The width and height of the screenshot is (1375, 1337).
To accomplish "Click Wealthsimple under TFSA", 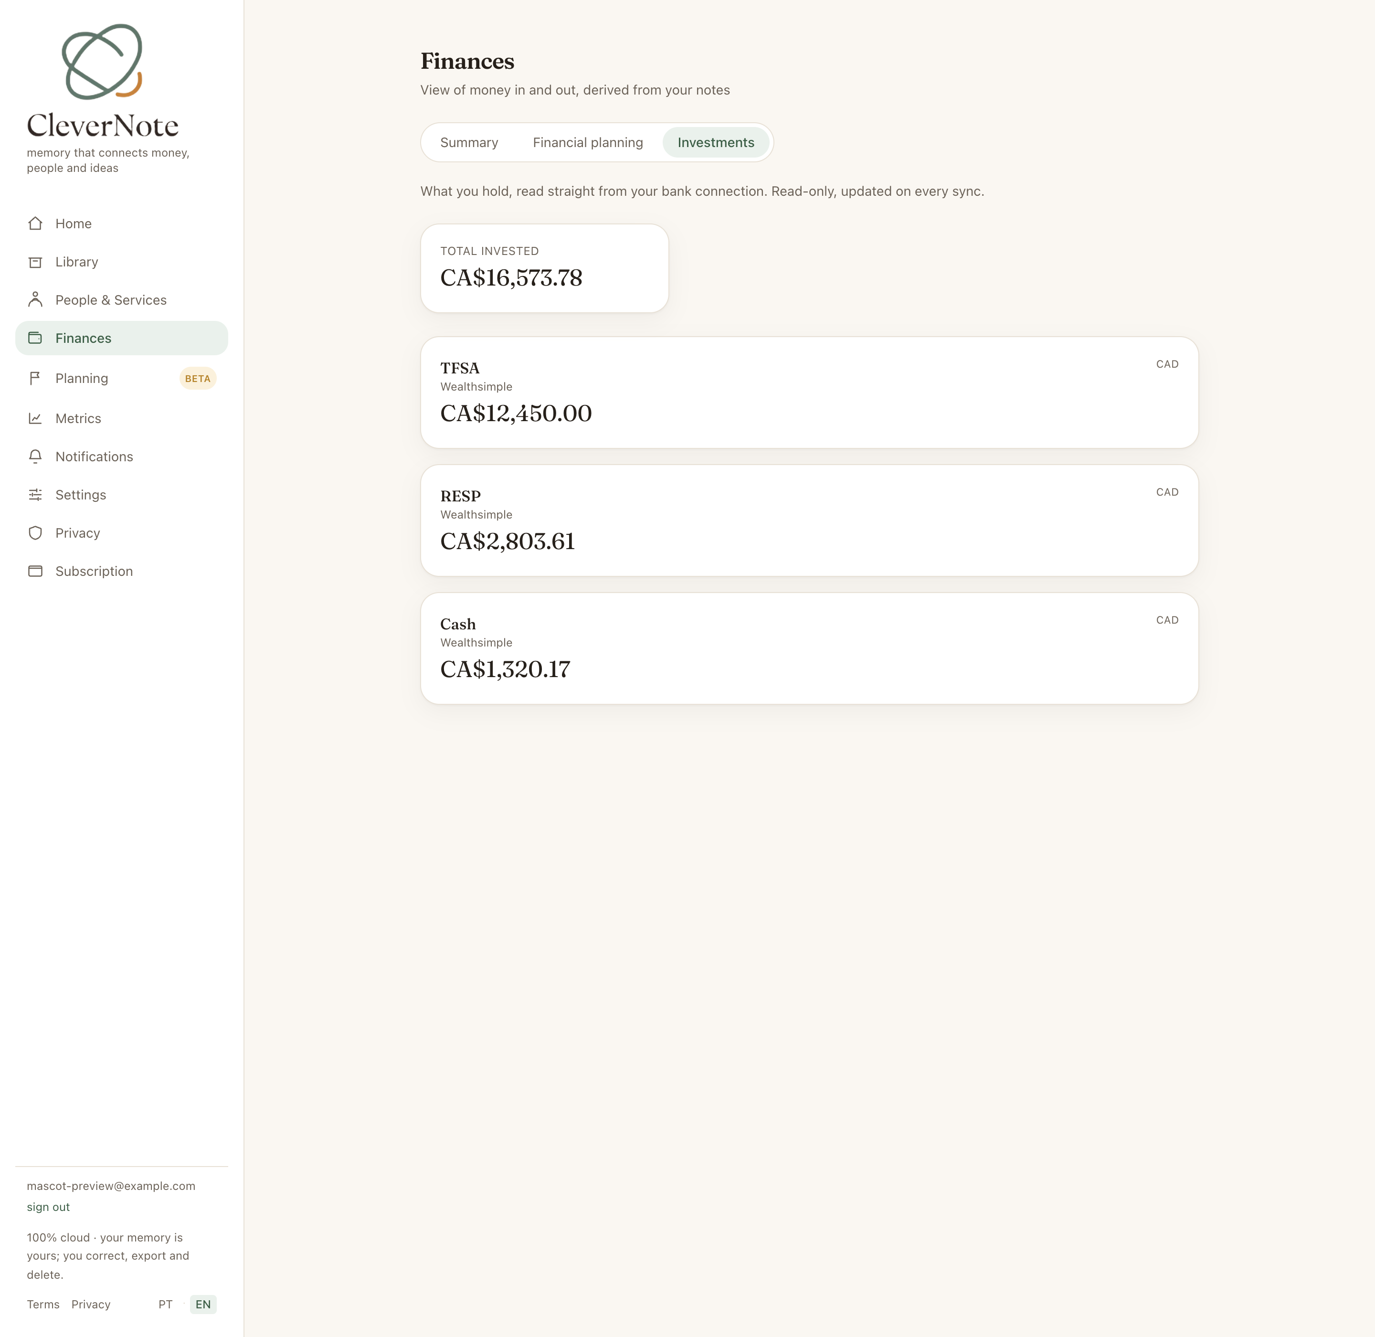I will tap(476, 387).
